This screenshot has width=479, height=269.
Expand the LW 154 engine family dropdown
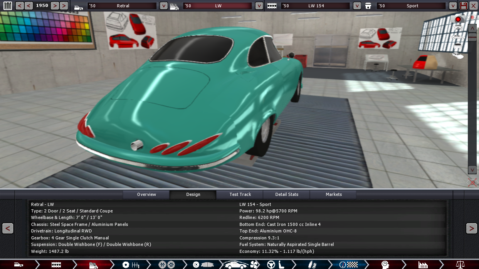(x=357, y=6)
